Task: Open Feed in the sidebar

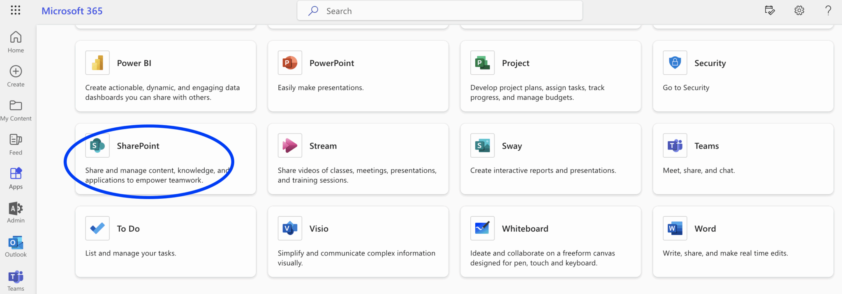Action: (16, 145)
